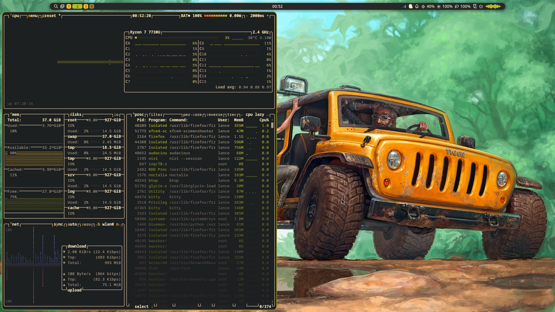Switch to workspace 4 in top bar
Image resolution: width=555 pixels, height=312 pixels.
tap(92, 6)
